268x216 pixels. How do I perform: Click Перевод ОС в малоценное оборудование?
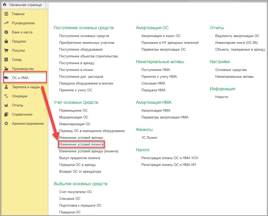[x=92, y=131]
